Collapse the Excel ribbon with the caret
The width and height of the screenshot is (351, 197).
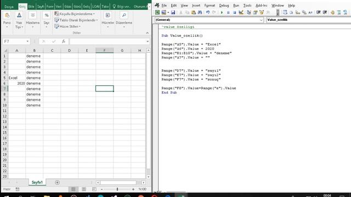click(148, 33)
